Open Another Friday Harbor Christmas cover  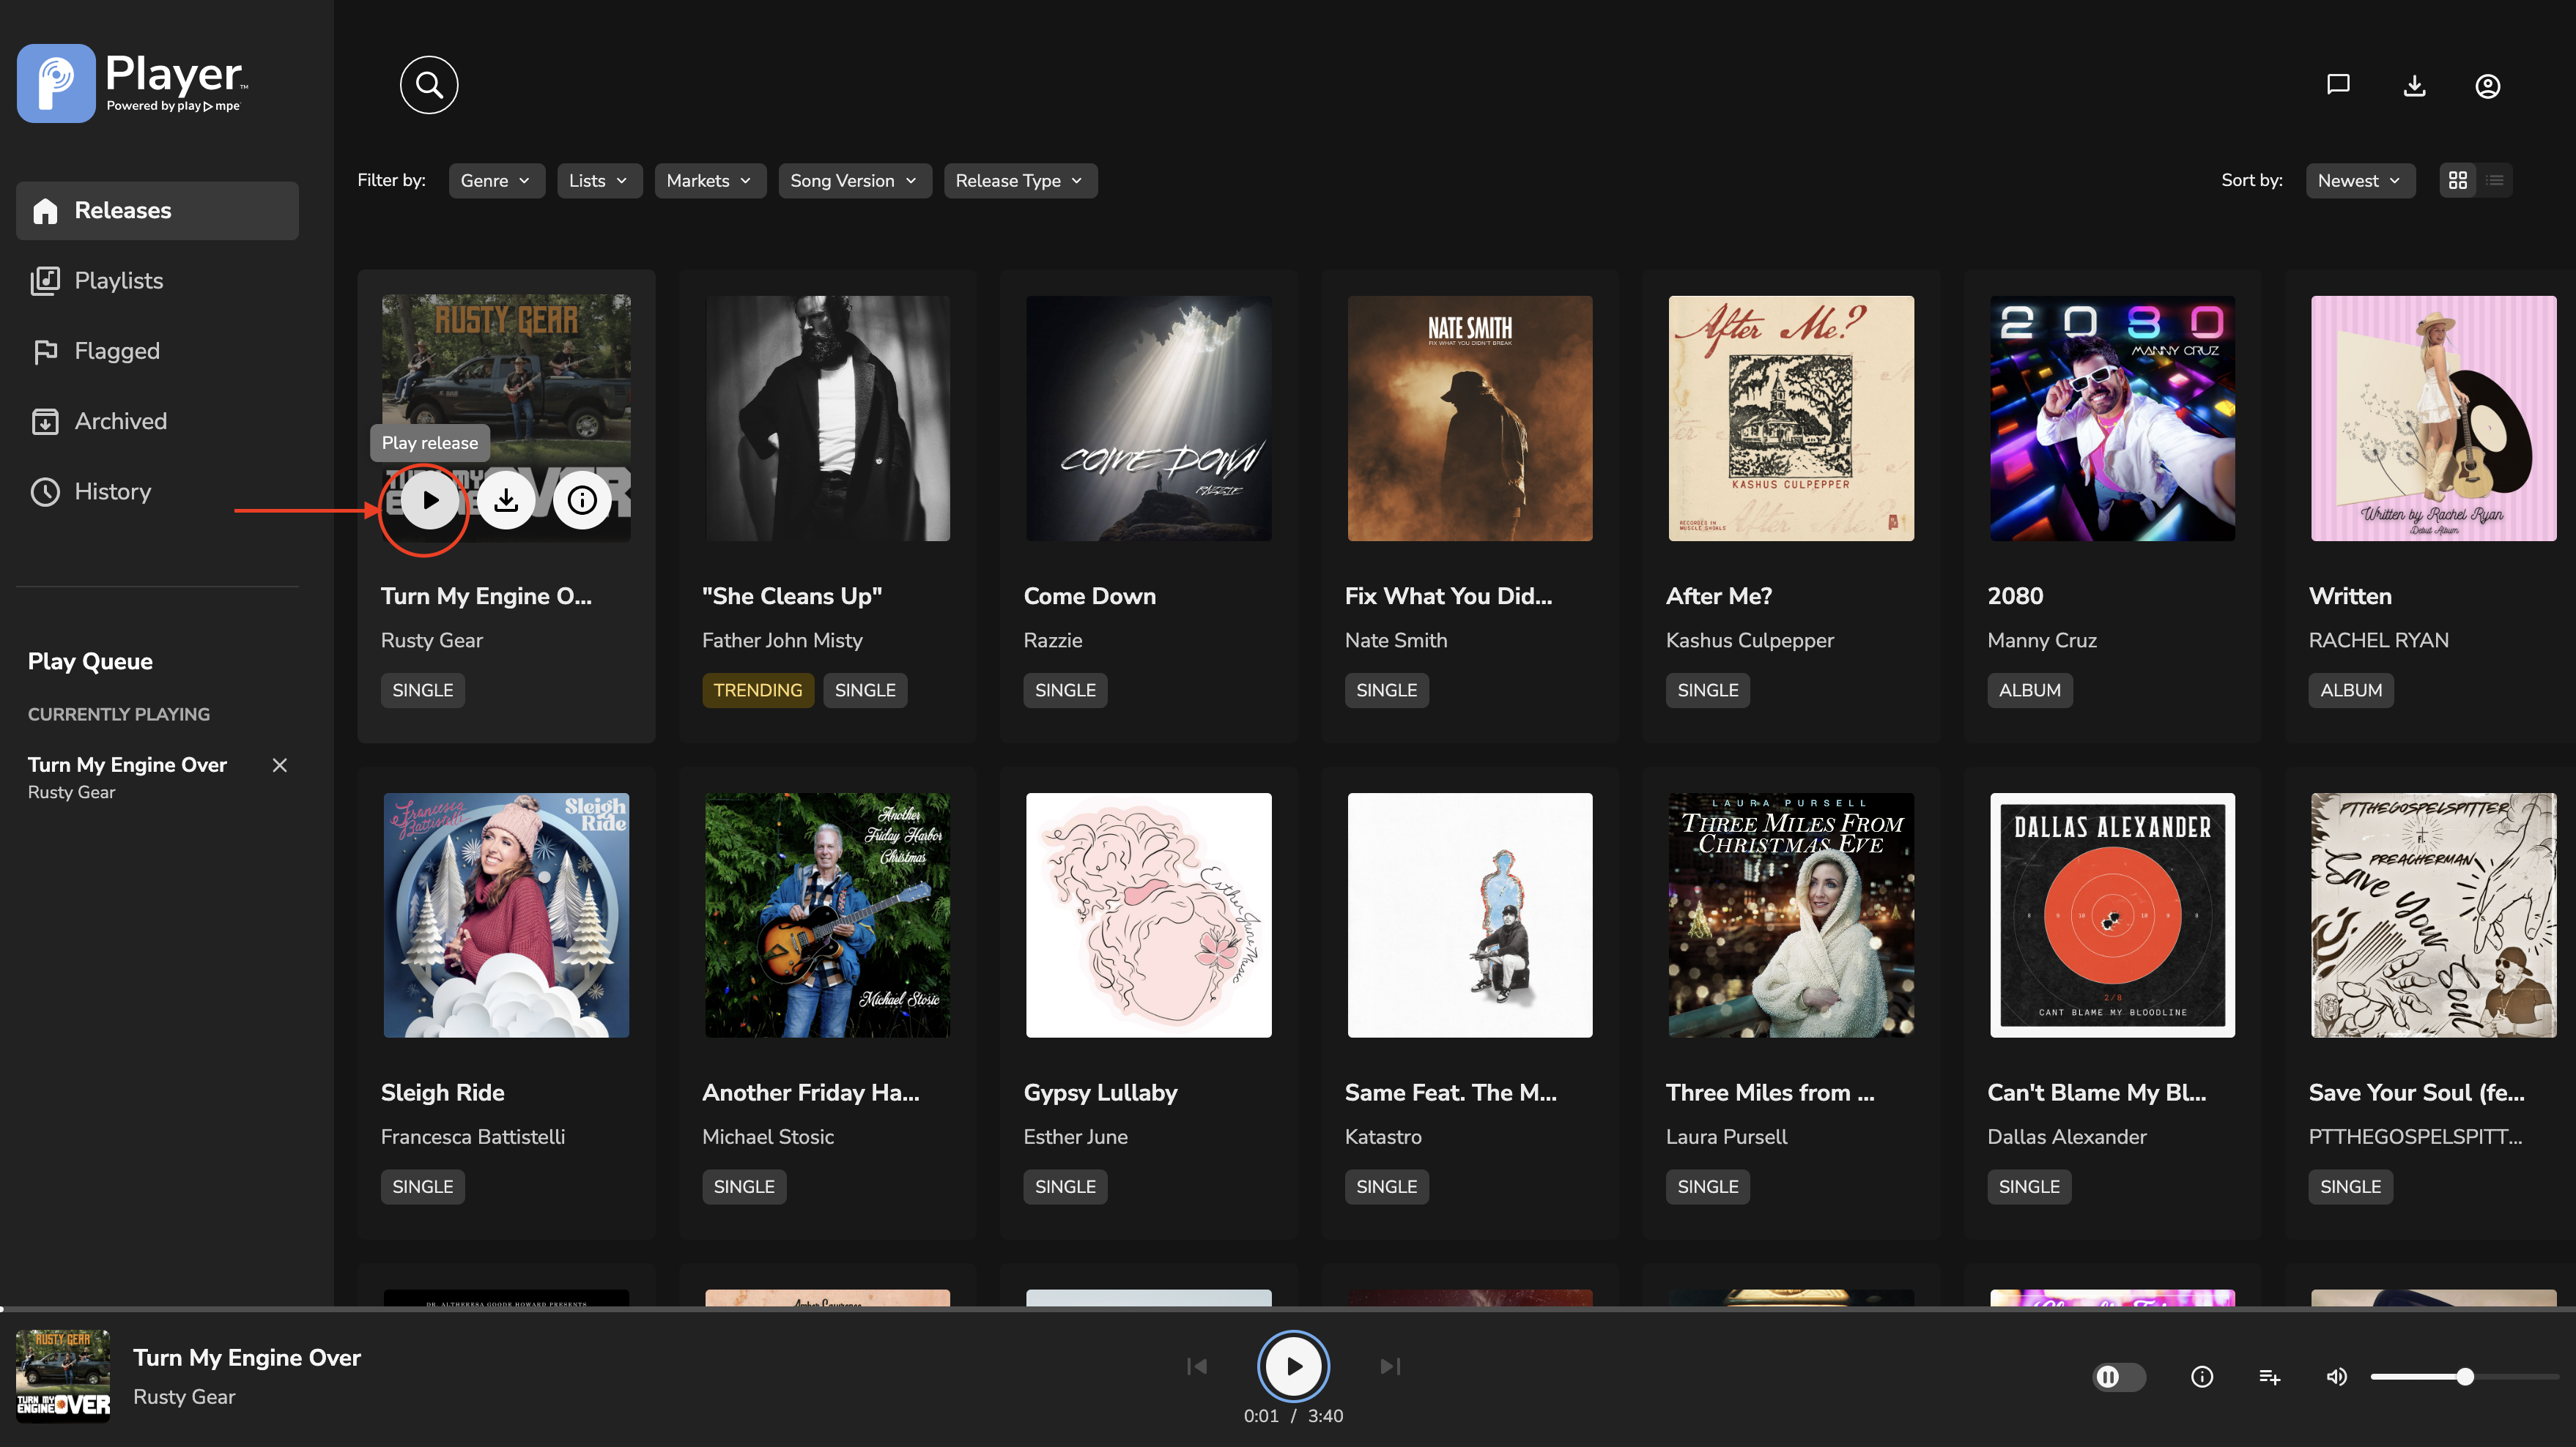coord(828,915)
